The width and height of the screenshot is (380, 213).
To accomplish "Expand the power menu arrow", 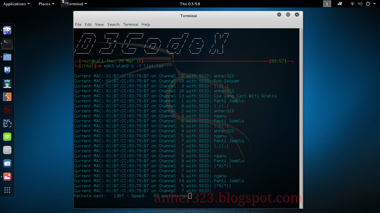I will pyautogui.click(x=374, y=4).
